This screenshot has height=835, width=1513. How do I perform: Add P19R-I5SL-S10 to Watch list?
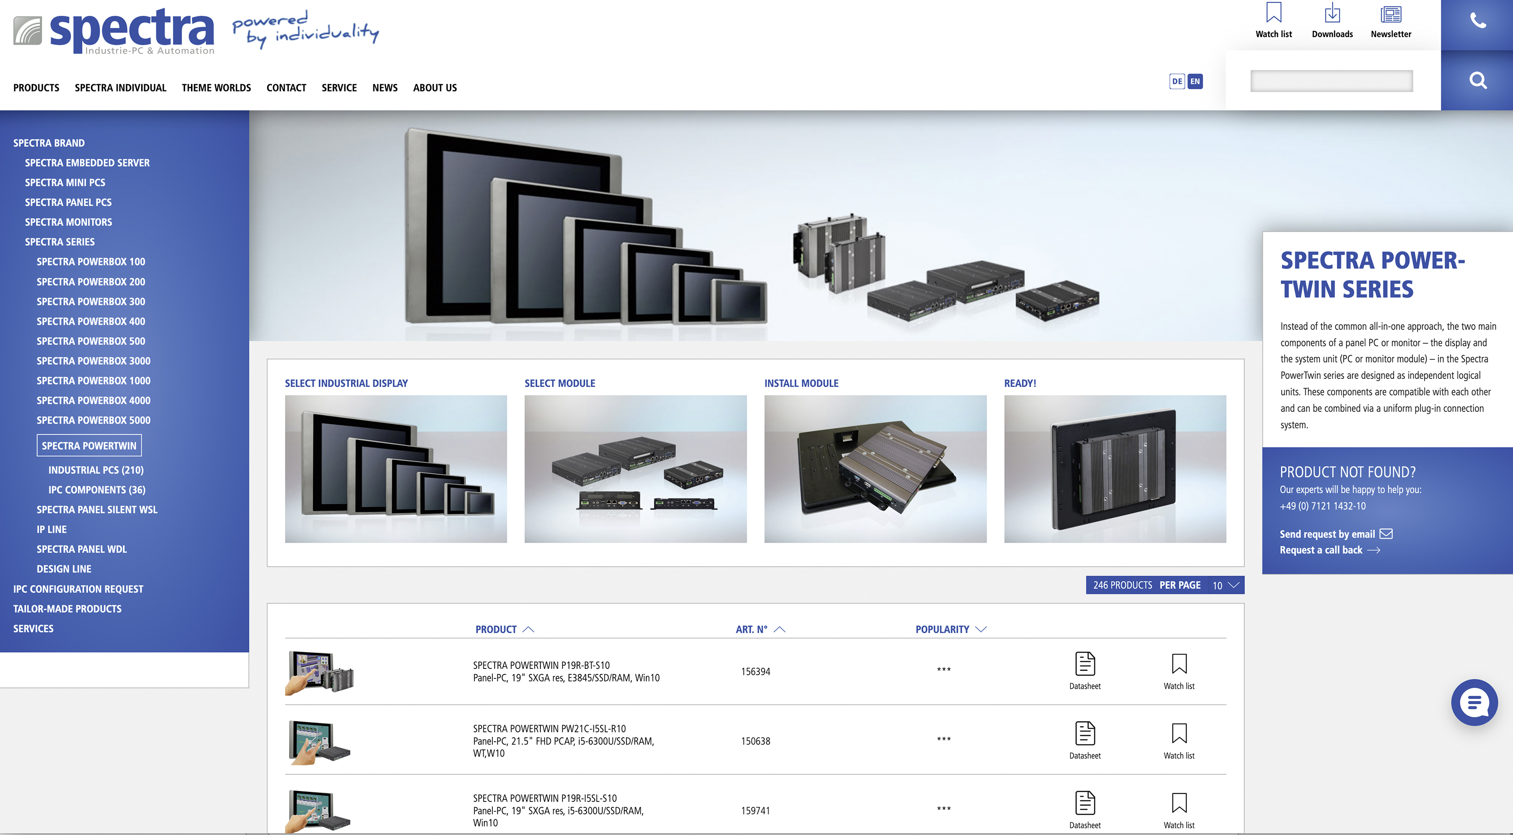click(x=1179, y=803)
